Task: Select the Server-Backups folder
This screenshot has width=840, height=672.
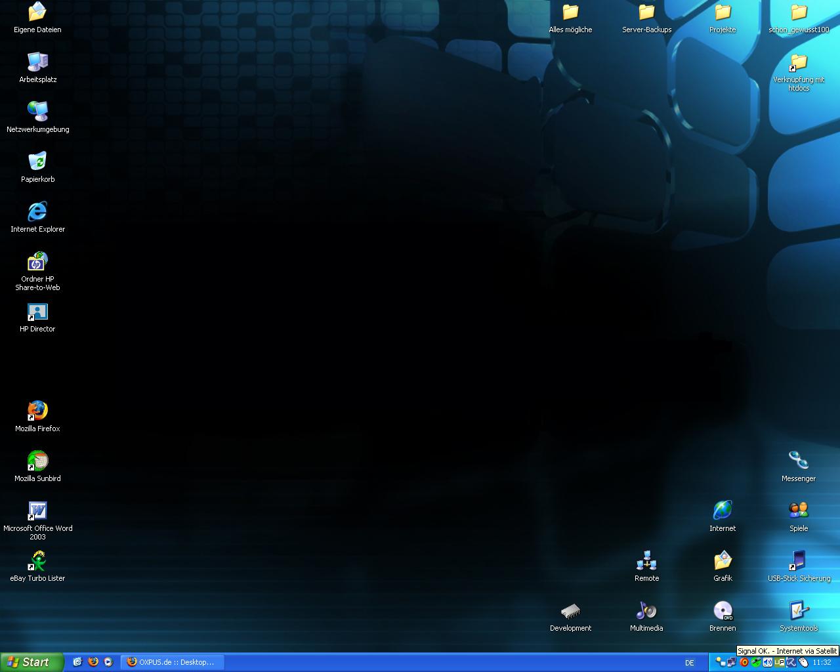Action: coord(646,12)
